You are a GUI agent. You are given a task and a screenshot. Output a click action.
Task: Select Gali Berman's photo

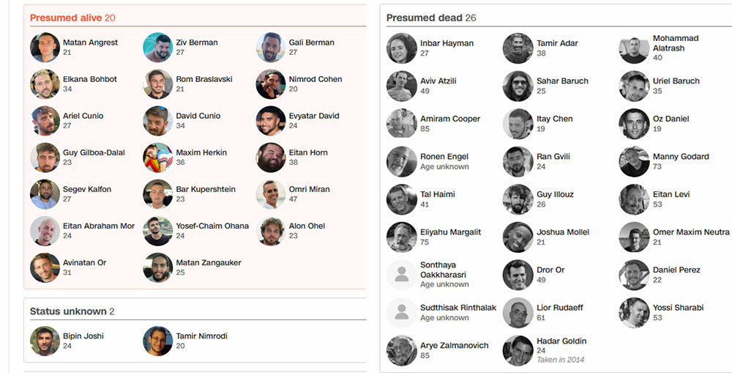coord(271,48)
